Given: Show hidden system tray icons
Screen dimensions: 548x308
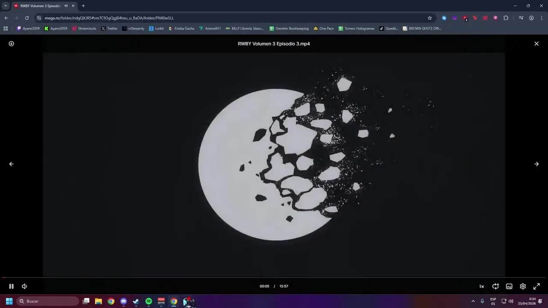Looking at the screenshot, I should (473, 301).
